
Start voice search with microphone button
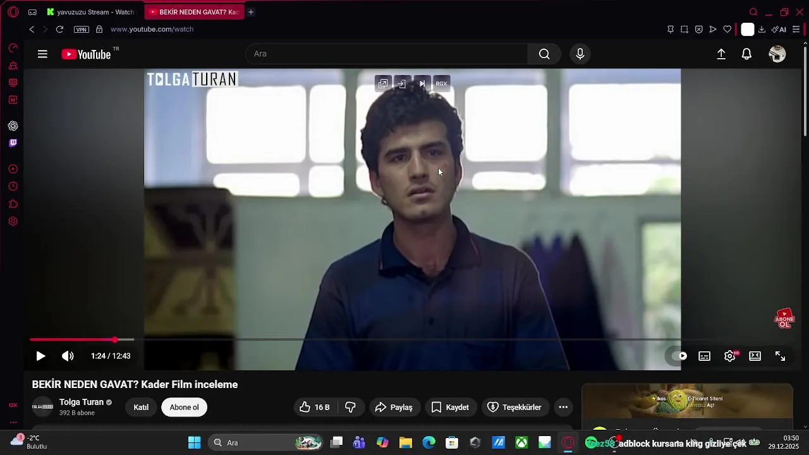click(x=580, y=54)
